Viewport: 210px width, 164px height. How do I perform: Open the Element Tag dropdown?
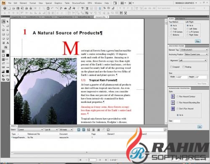click(194, 50)
